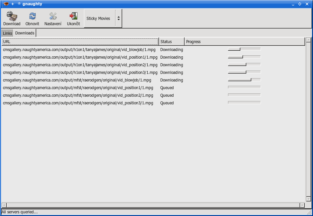Click empty progress bar of raerodgers vid_position1
The image size is (313, 216).
[244, 87]
